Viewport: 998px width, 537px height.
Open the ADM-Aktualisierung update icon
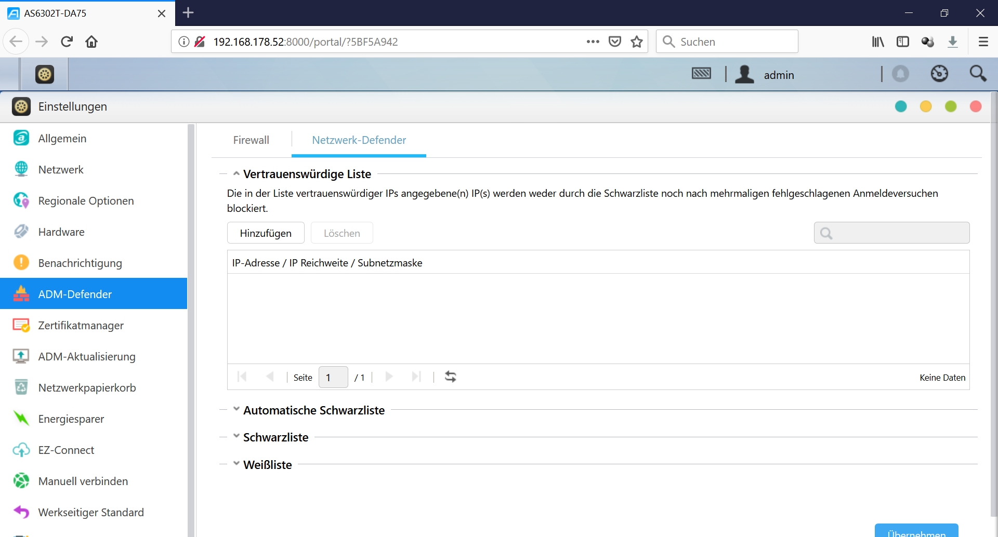coord(21,356)
